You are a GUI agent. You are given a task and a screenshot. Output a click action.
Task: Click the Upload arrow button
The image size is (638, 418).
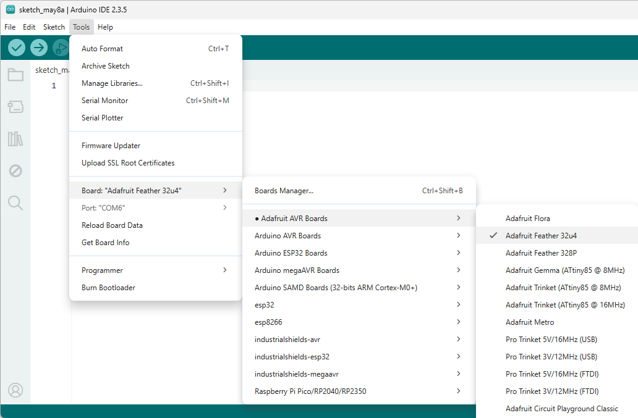pos(39,48)
